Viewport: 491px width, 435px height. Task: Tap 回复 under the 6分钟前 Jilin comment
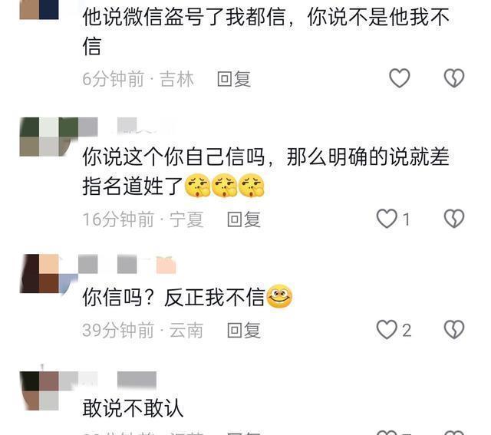coord(234,79)
